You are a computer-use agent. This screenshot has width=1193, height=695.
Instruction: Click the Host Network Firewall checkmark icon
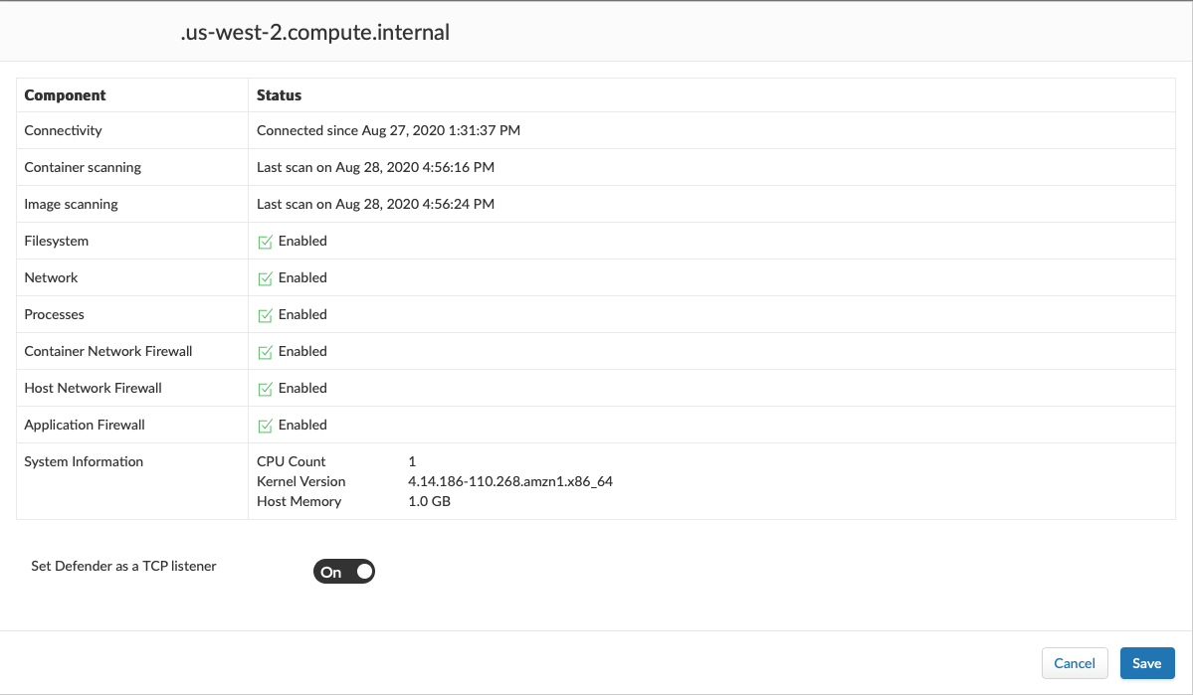[x=265, y=389]
